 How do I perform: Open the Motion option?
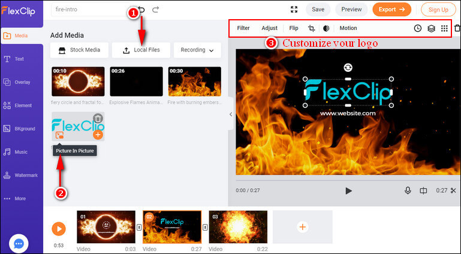[348, 28]
